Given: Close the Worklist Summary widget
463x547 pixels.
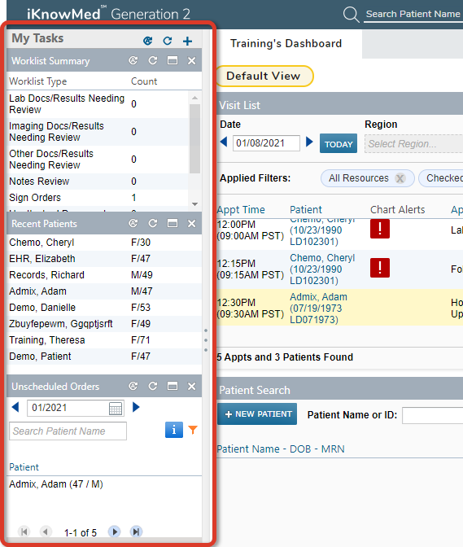Looking at the screenshot, I should tap(192, 61).
